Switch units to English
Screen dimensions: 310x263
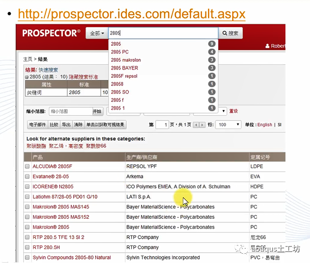click(x=265, y=125)
